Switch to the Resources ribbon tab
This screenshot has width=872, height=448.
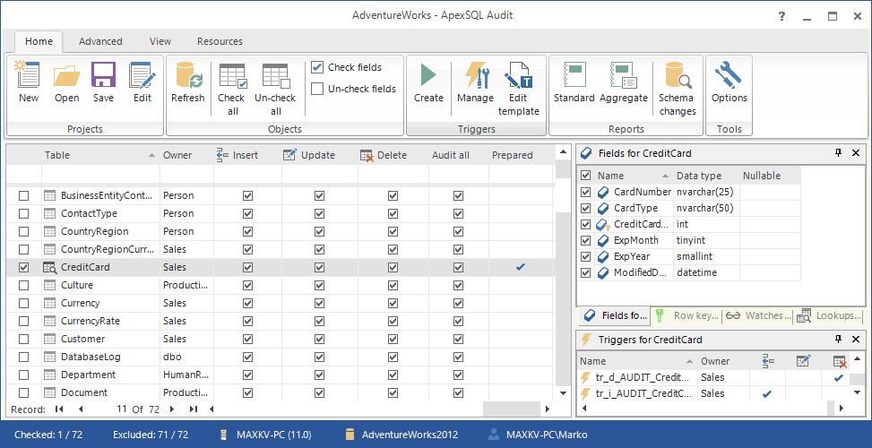tap(220, 41)
